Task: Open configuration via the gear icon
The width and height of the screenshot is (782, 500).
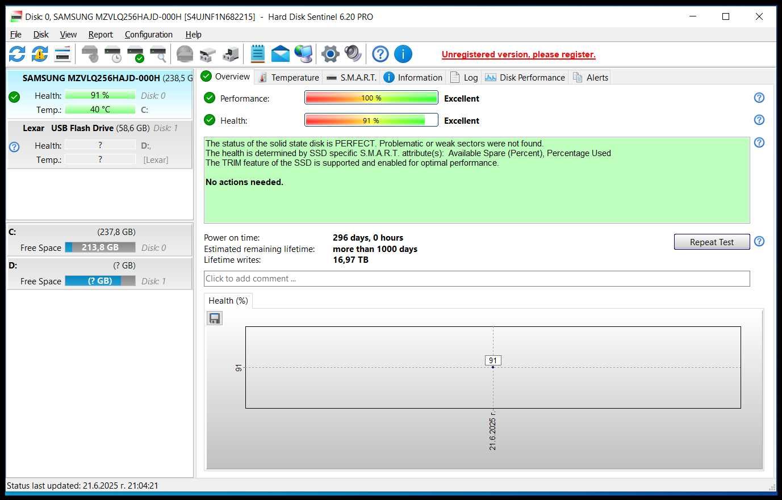Action: coord(330,54)
